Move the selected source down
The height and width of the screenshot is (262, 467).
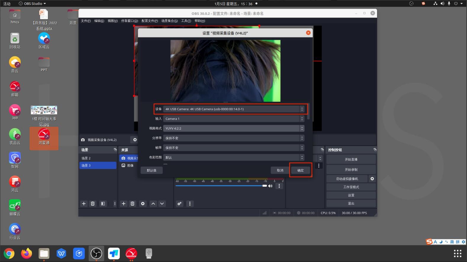(x=162, y=204)
